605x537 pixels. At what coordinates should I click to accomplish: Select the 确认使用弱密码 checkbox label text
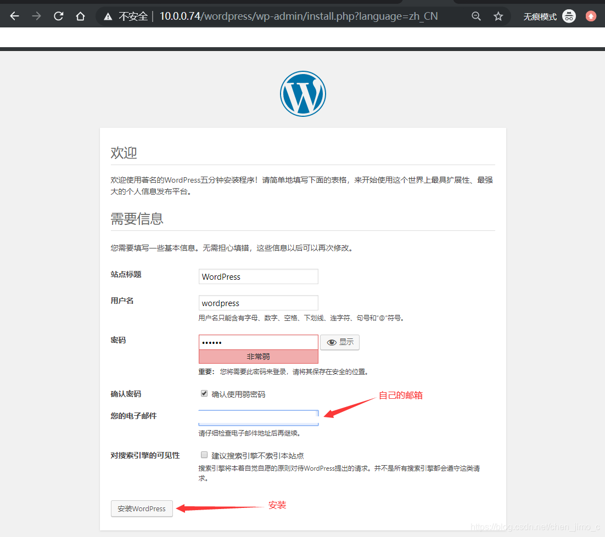coord(238,394)
